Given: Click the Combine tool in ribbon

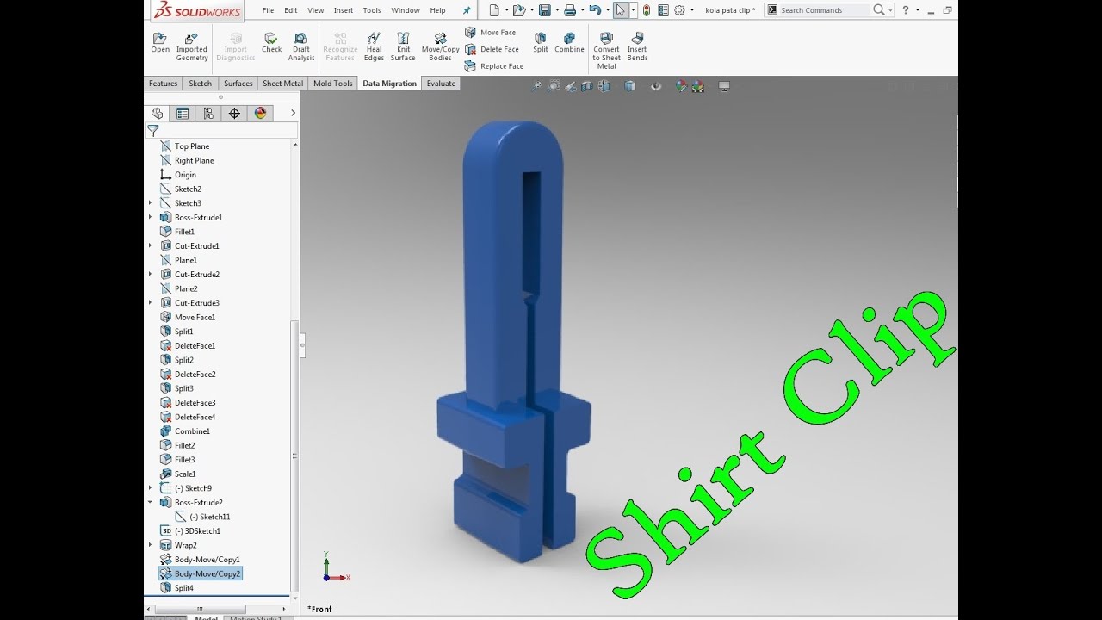Looking at the screenshot, I should (x=569, y=43).
